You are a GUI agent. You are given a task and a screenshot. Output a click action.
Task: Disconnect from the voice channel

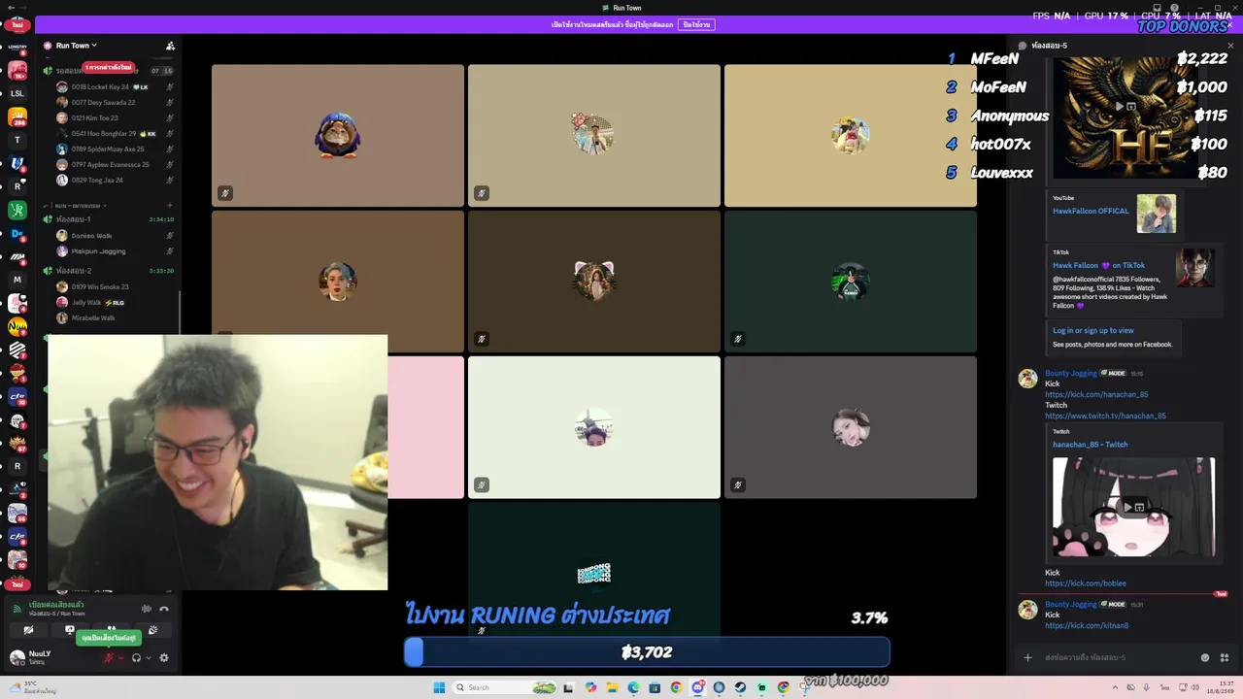[x=164, y=609]
